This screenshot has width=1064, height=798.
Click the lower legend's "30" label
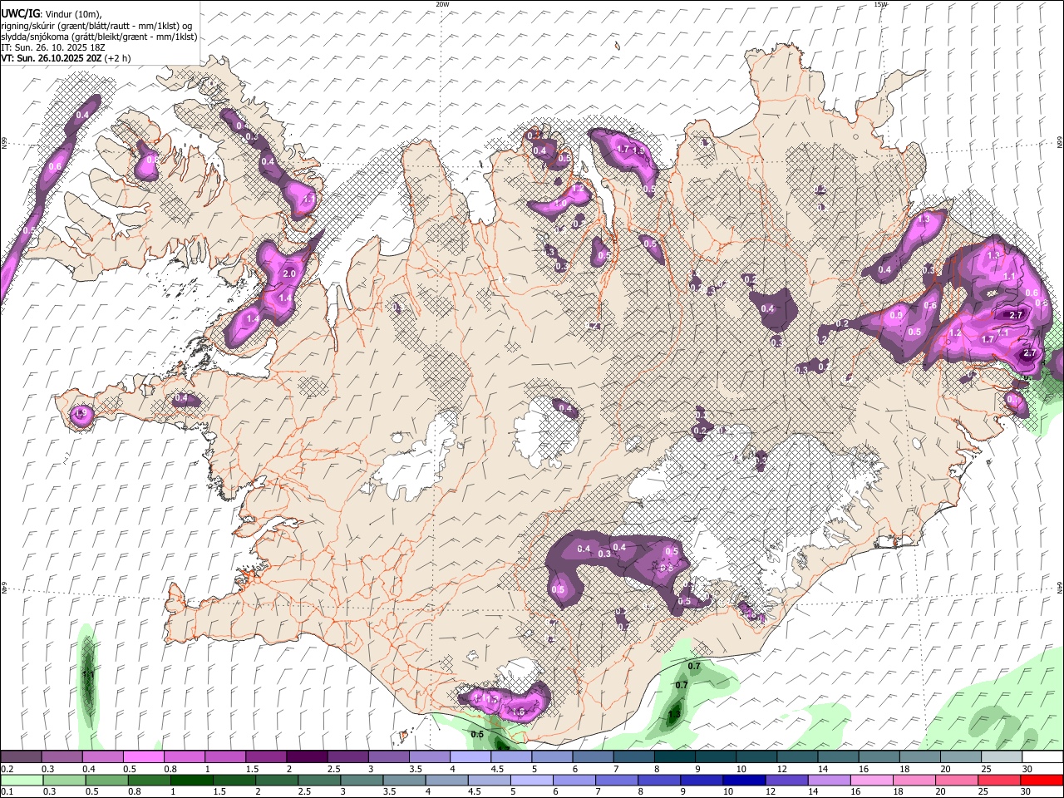(1026, 791)
